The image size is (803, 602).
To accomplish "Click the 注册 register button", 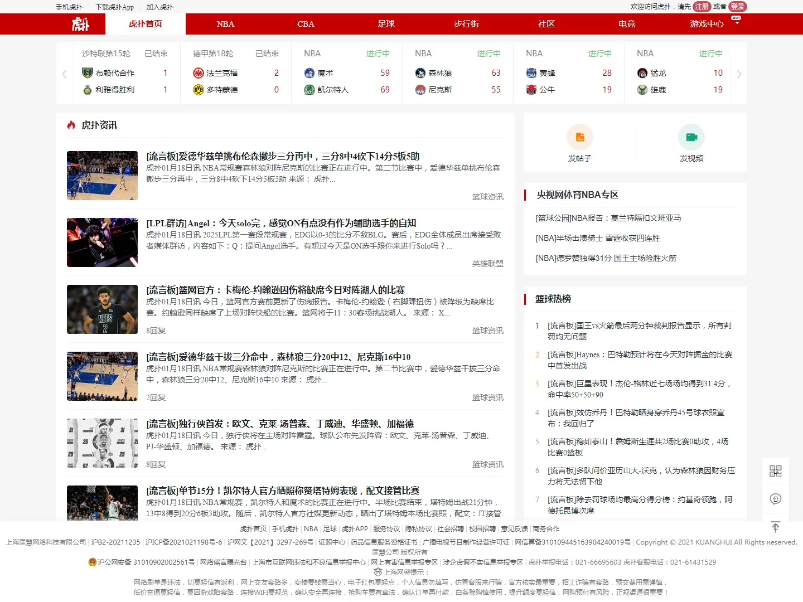I will pyautogui.click(x=702, y=7).
